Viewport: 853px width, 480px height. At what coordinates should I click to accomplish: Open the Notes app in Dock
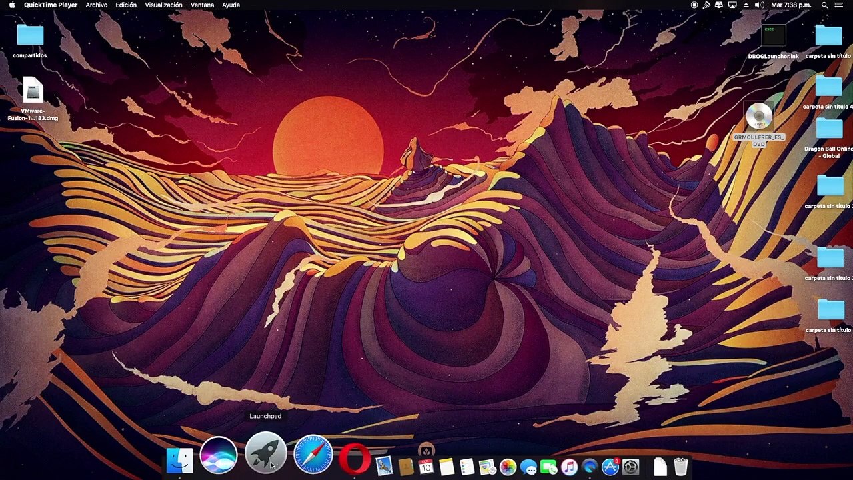click(446, 467)
